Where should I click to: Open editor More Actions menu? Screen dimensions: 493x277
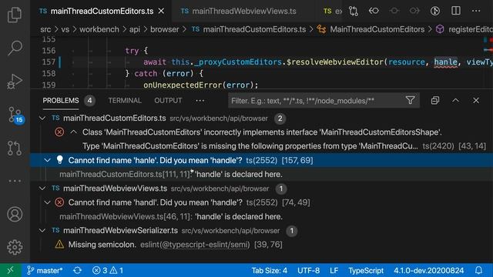[x=476, y=11]
